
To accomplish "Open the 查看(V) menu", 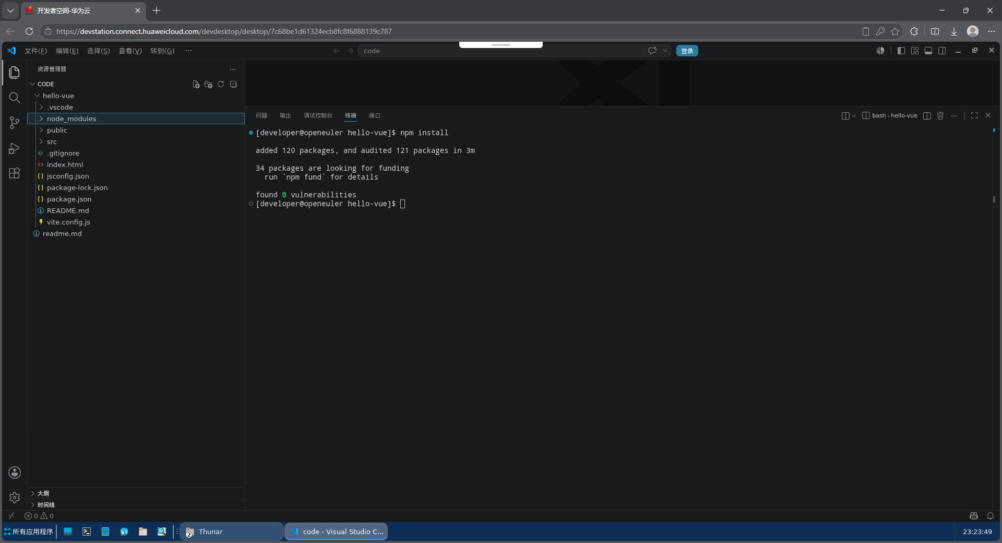I will tap(130, 51).
